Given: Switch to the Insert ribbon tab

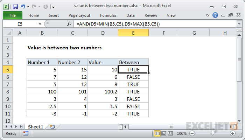Looking at the screenshot, I should click(x=54, y=15).
